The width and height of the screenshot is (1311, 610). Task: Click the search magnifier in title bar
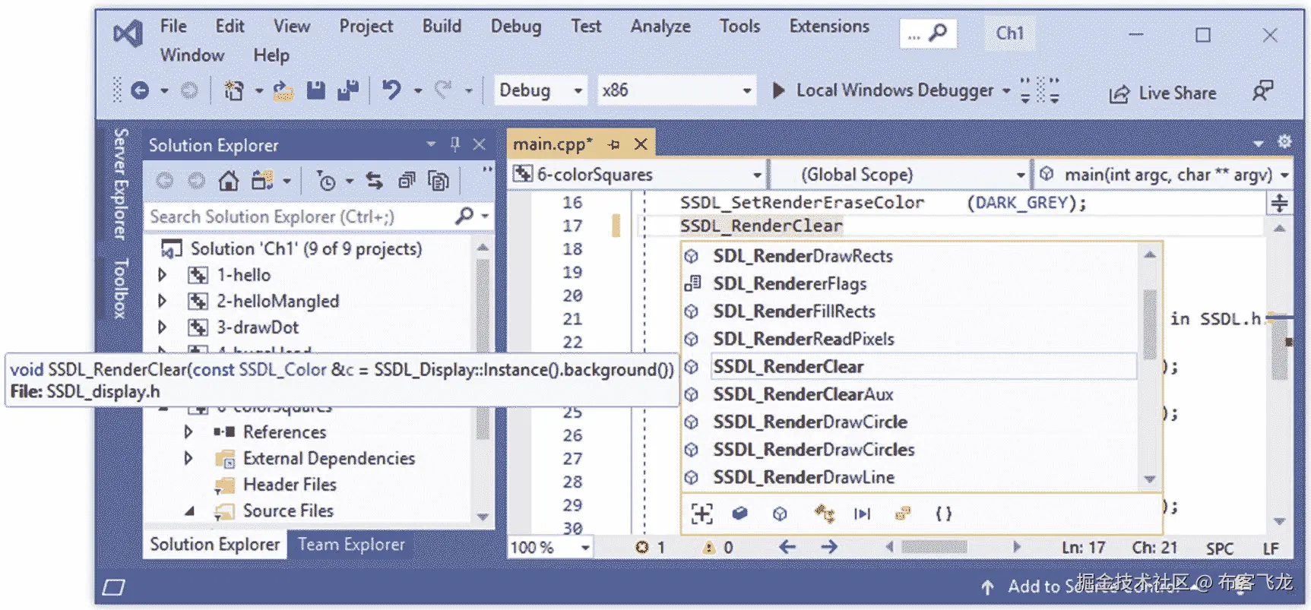939,33
